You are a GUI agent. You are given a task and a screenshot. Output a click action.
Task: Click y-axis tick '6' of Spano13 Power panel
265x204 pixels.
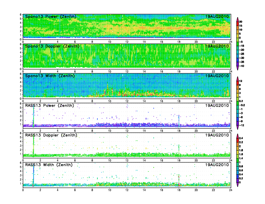click(21, 15)
